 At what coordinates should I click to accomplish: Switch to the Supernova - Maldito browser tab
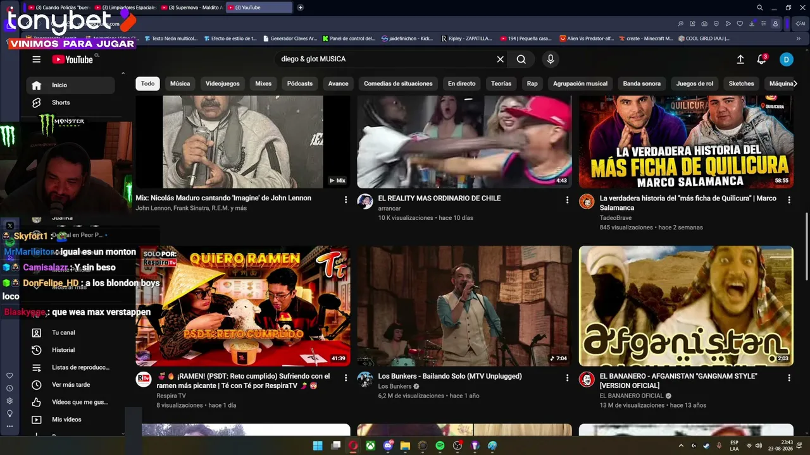pos(192,8)
